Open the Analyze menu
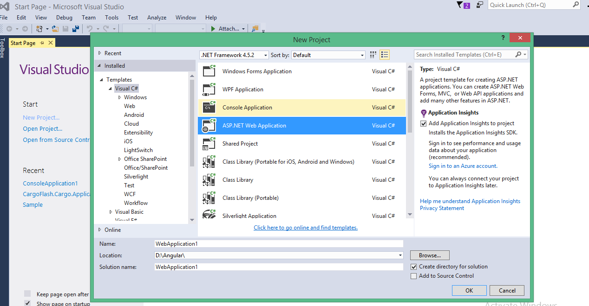The image size is (589, 306). point(157,18)
